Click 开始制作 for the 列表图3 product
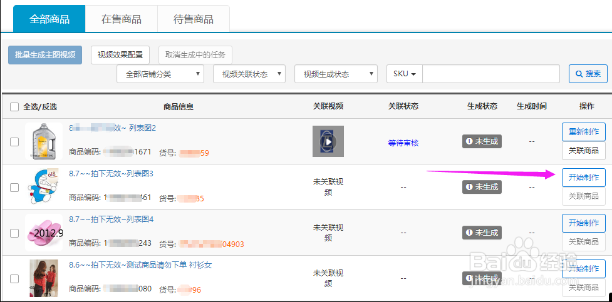The height and width of the screenshot is (302, 612). 584,178
